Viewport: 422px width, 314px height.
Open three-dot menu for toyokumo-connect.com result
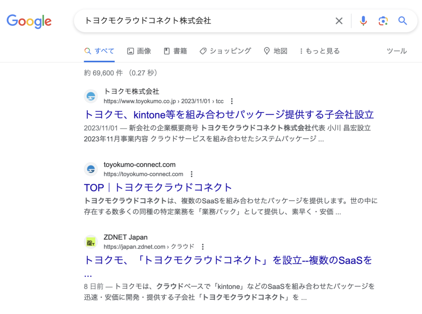click(x=191, y=174)
